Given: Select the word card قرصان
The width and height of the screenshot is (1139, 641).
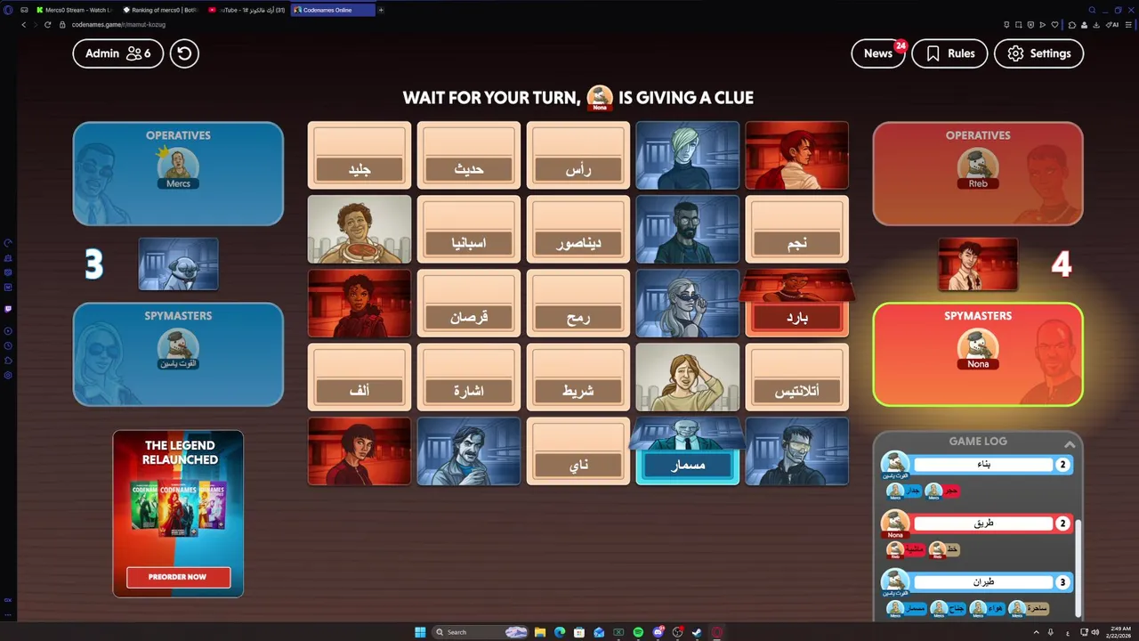Looking at the screenshot, I should pyautogui.click(x=469, y=304).
